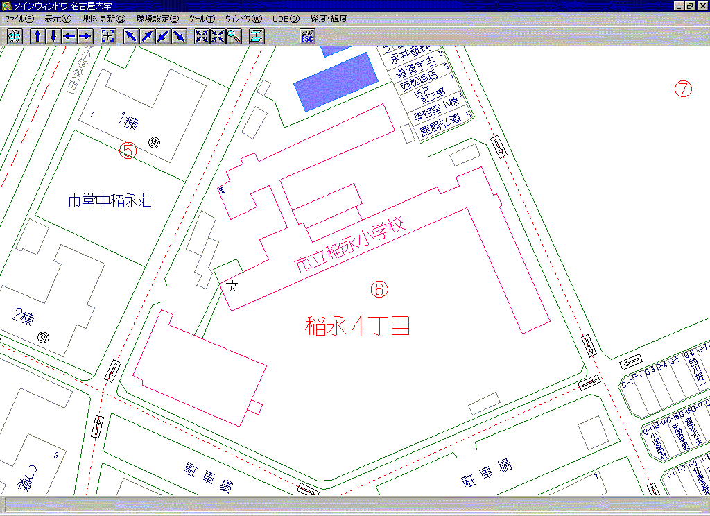The width and height of the screenshot is (710, 516).
Task: Click the map book icon in toolbar
Action: point(15,37)
